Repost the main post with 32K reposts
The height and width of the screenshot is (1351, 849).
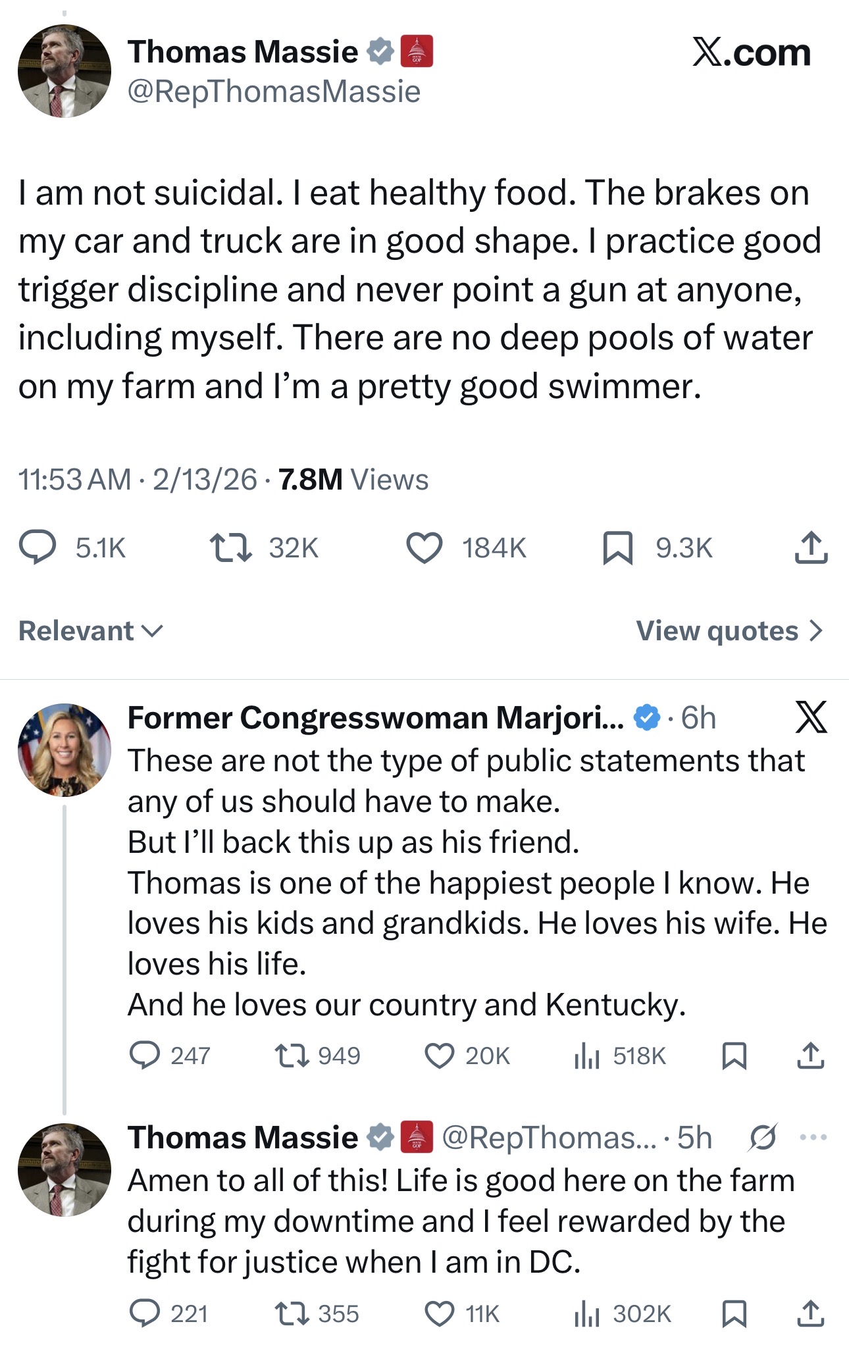tap(230, 548)
